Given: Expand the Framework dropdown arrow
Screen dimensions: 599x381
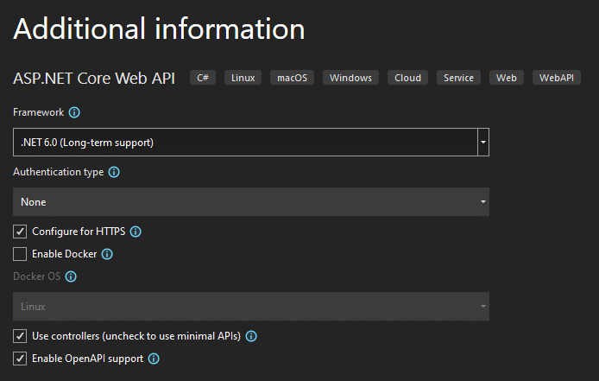Looking at the screenshot, I should 483,143.
